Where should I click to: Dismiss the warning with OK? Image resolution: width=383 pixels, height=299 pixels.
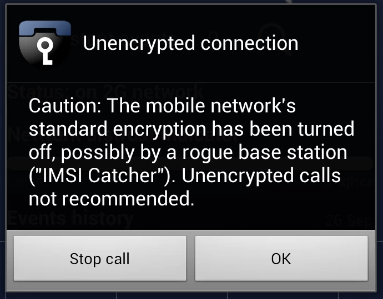click(281, 259)
